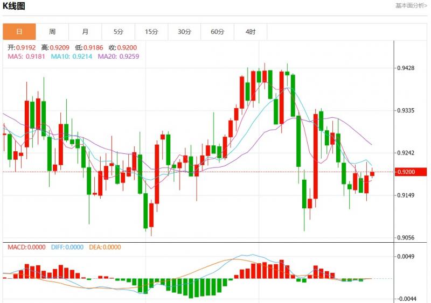Switch to the 日 daily chart tab
This screenshot has height=303, width=431.
(x=19, y=32)
